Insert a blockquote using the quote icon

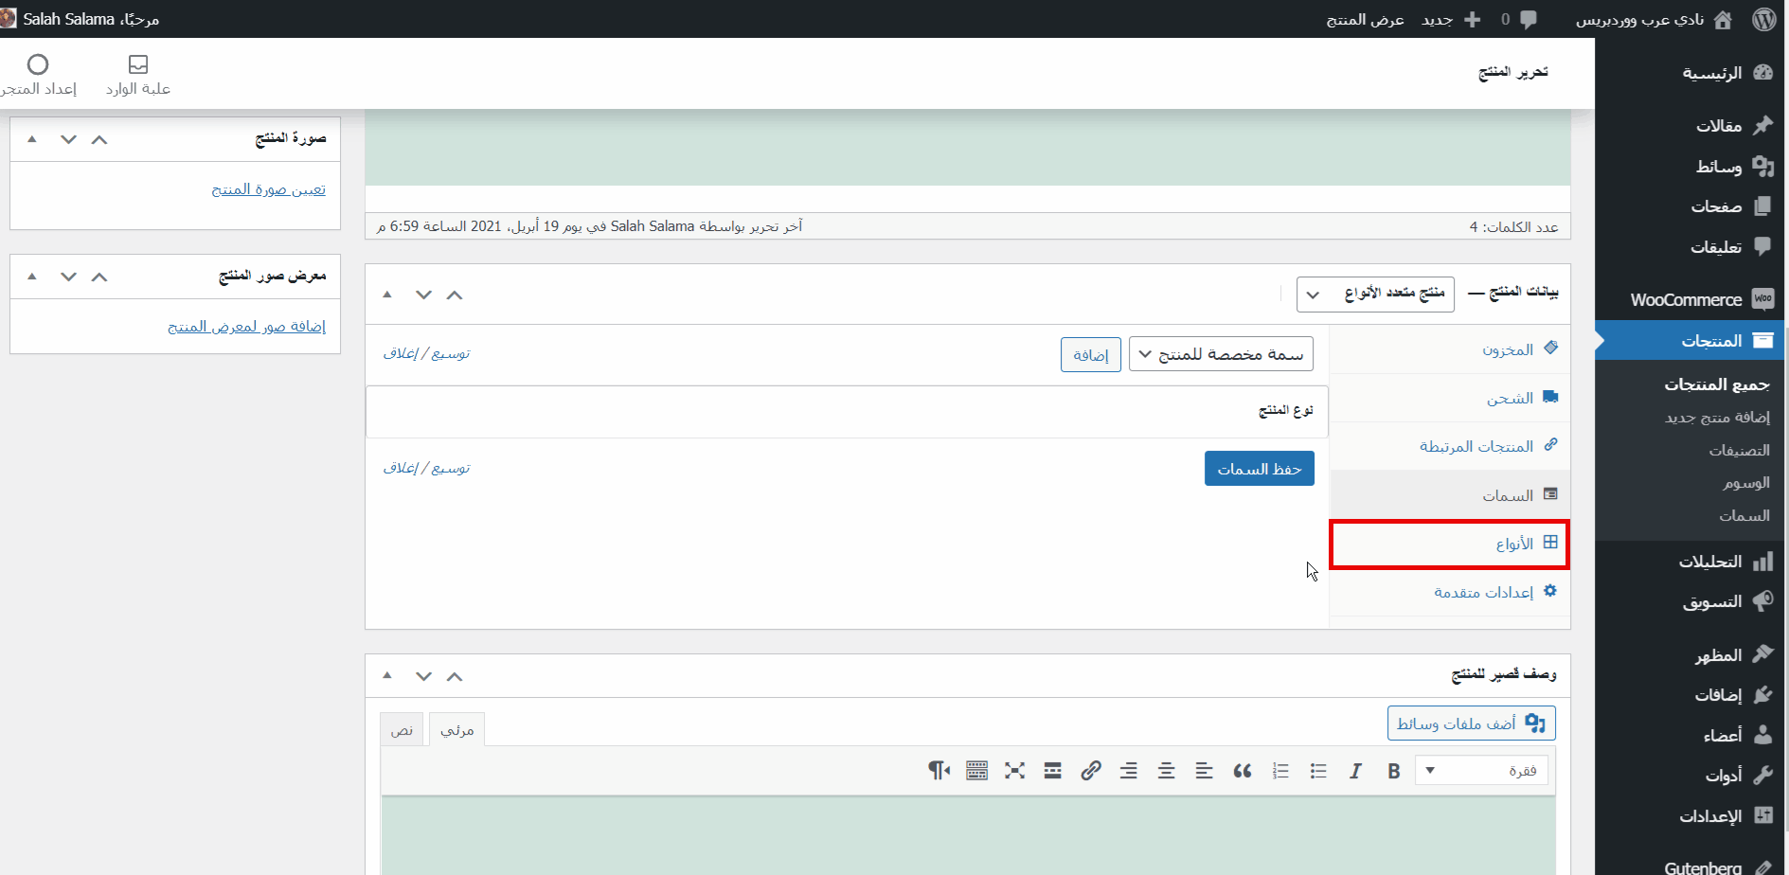[x=1242, y=771]
